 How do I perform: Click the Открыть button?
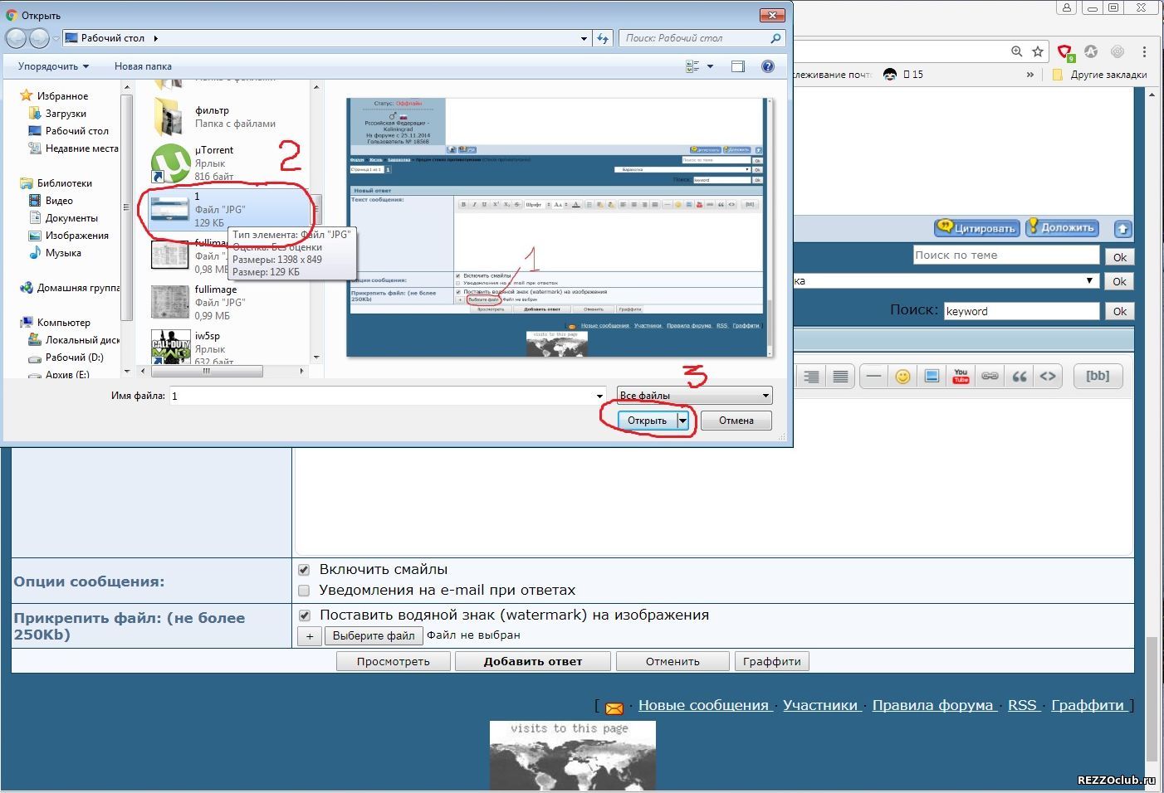pos(647,421)
